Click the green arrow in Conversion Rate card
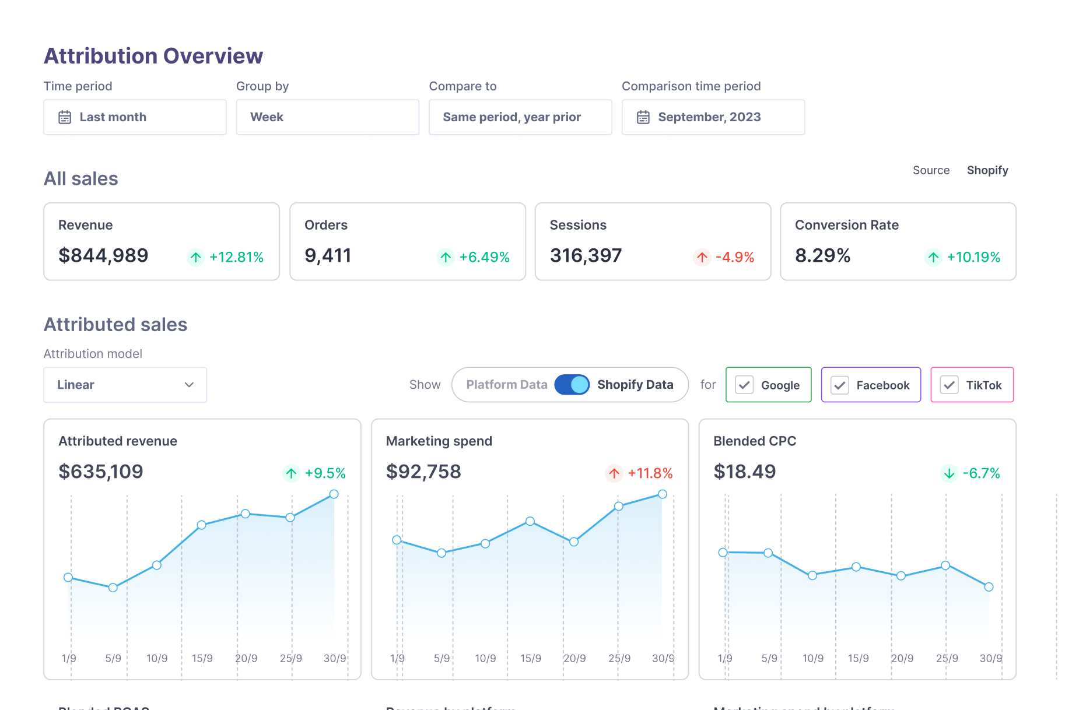Image resolution: width=1065 pixels, height=710 pixels. pyautogui.click(x=933, y=257)
